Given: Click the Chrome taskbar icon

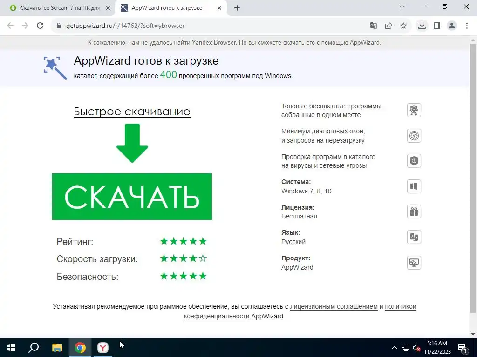Looking at the screenshot, I should point(80,348).
